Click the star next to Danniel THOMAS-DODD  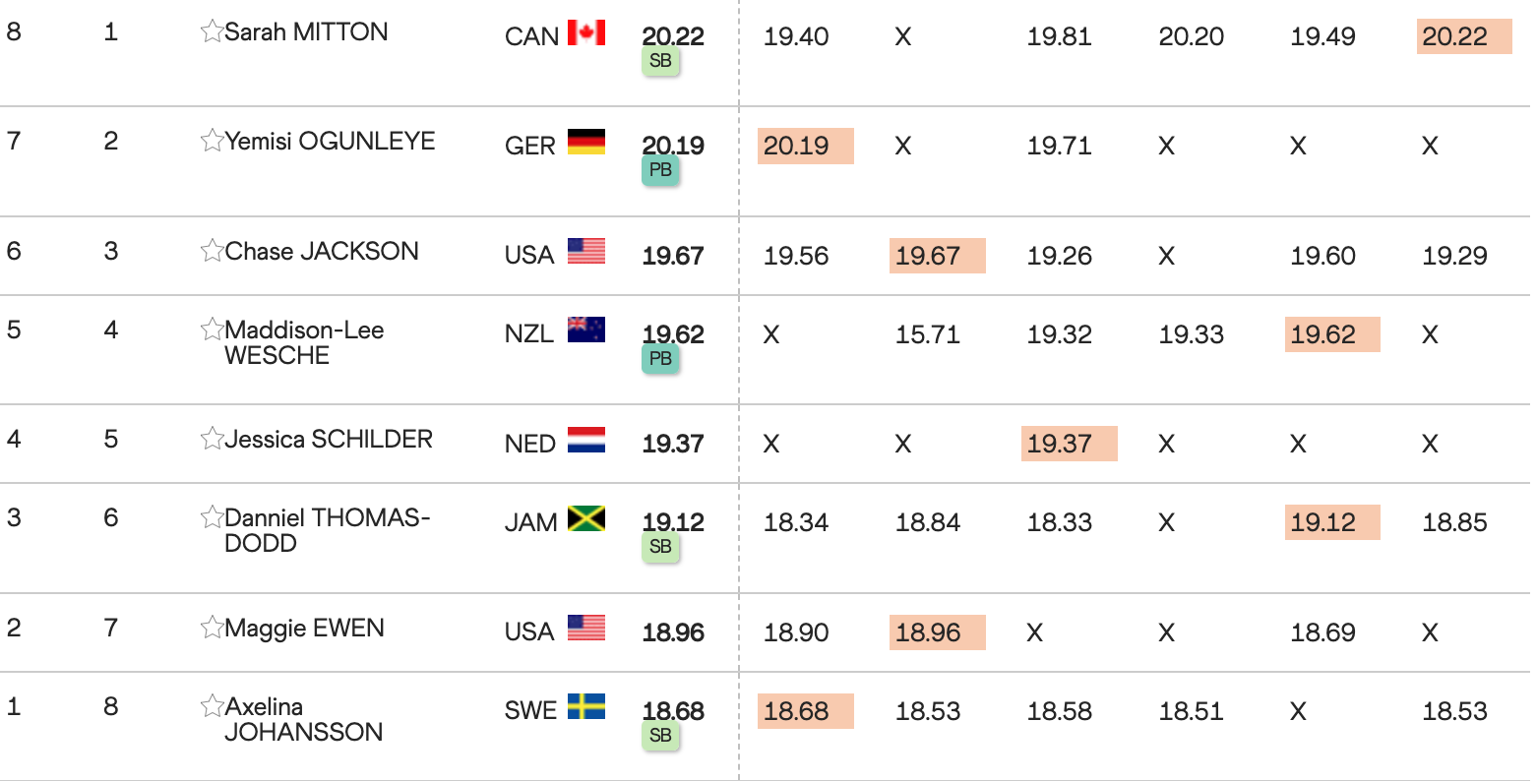coord(212,517)
